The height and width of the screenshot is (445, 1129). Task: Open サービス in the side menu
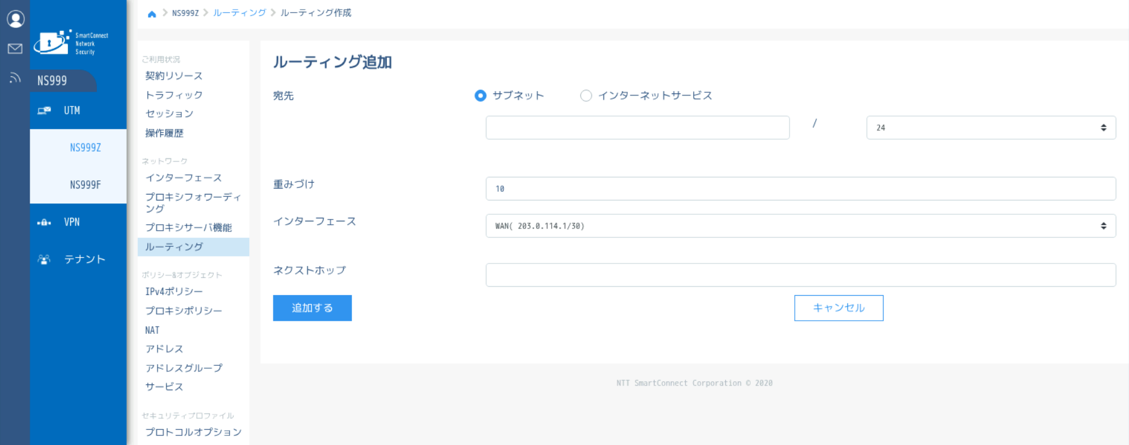[165, 387]
